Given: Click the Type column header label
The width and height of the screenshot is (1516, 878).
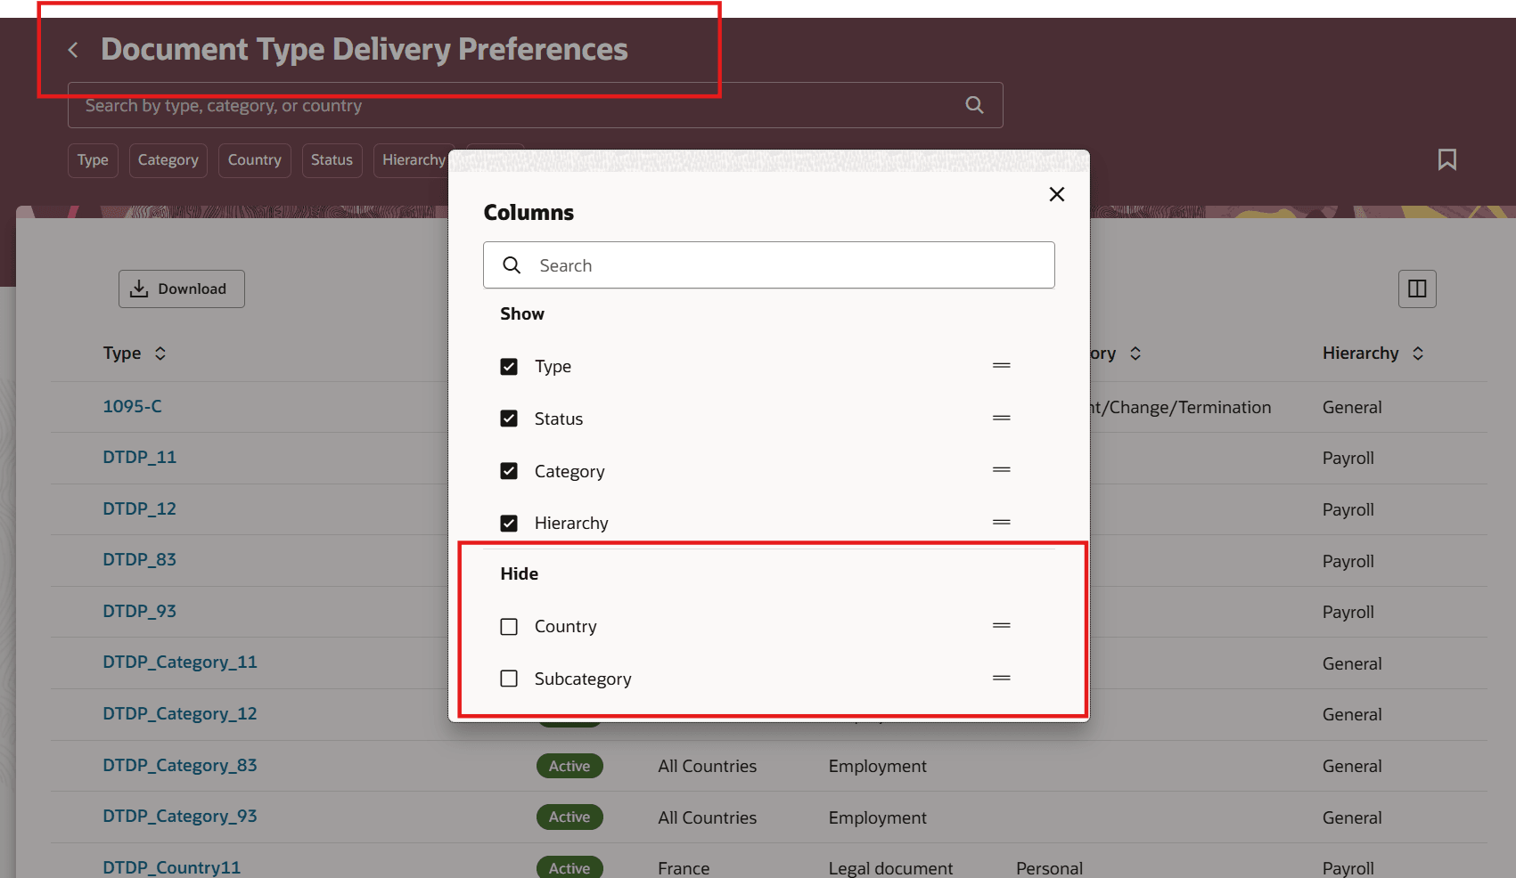Looking at the screenshot, I should tap(122, 354).
